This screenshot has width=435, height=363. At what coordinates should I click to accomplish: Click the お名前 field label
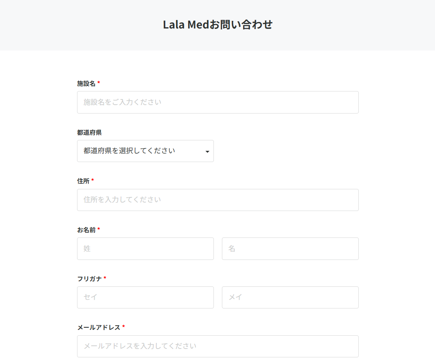click(86, 230)
